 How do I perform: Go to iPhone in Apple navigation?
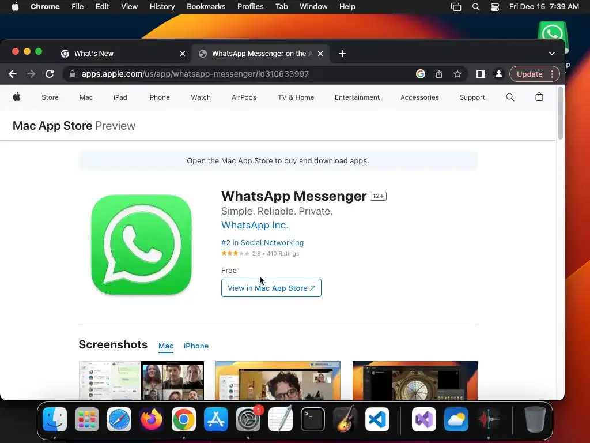pos(159,97)
